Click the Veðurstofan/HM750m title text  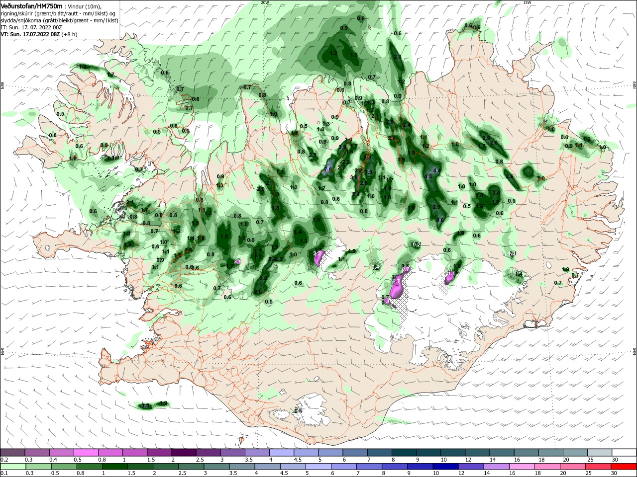[31, 5]
